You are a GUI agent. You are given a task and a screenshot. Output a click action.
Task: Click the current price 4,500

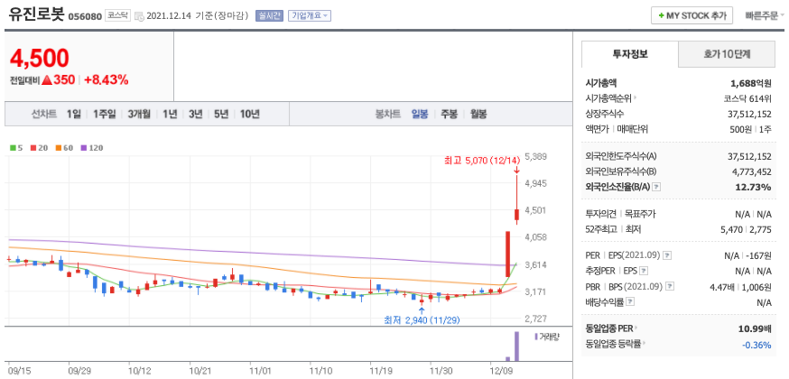click(39, 59)
